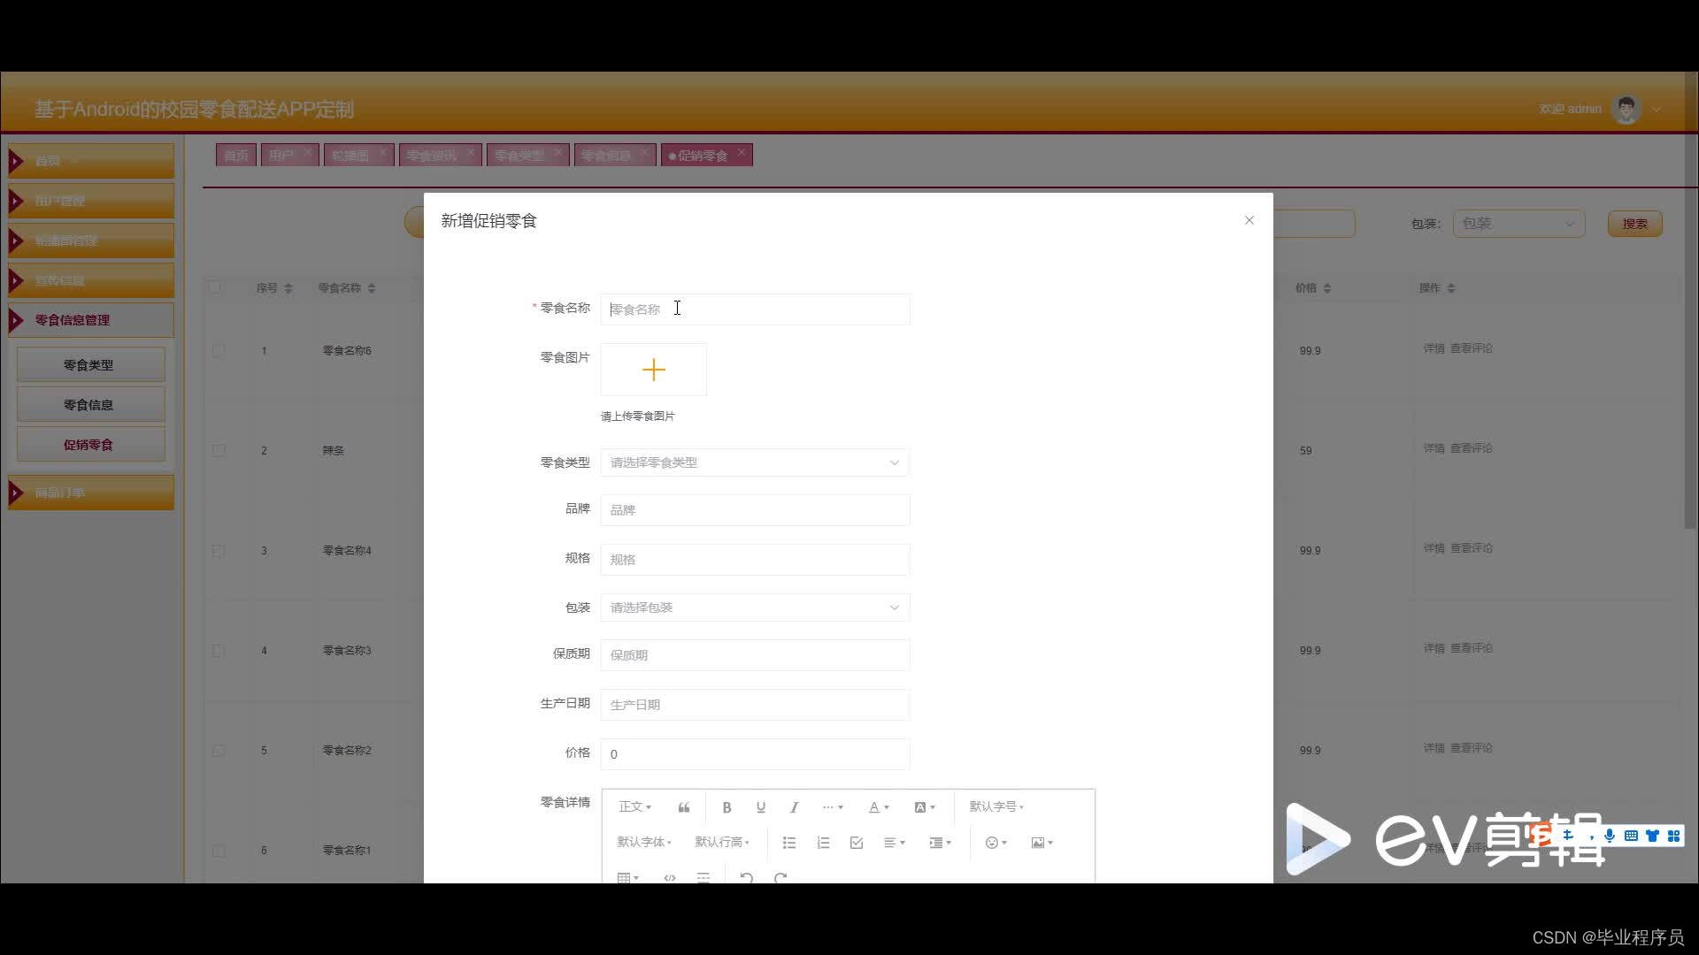Focus the 零食名称 input field

pos(755,309)
